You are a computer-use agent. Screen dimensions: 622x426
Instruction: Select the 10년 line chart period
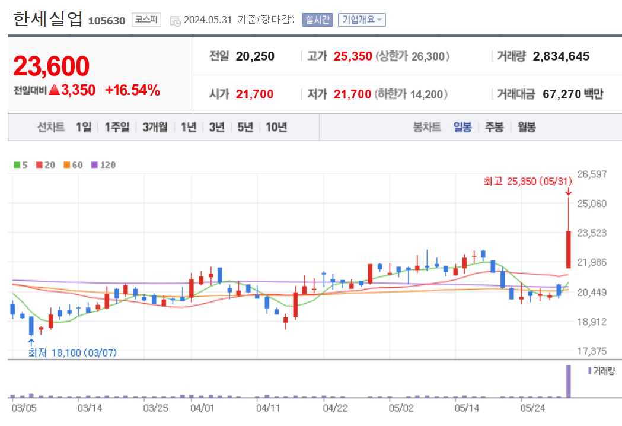click(x=276, y=127)
